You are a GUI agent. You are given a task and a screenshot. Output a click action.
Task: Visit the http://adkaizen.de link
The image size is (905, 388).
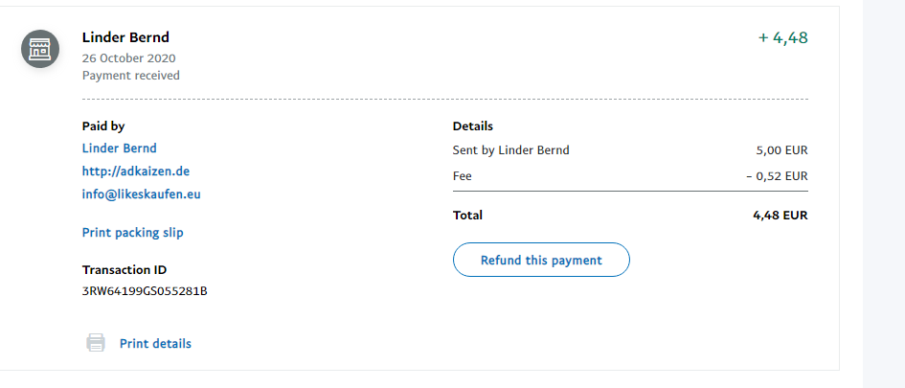(136, 171)
